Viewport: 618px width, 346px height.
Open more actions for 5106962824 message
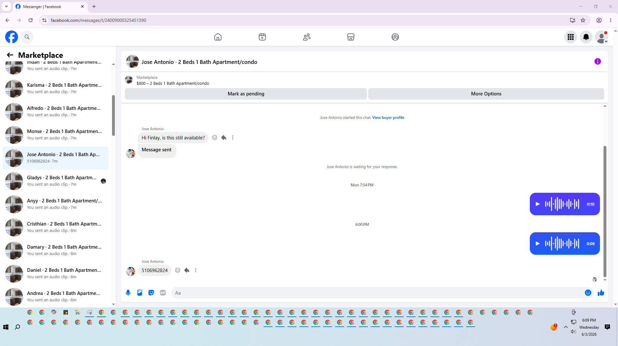tap(196, 270)
